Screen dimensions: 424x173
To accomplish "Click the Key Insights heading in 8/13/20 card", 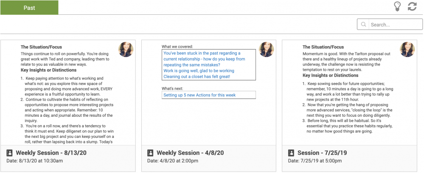I will (48, 71).
